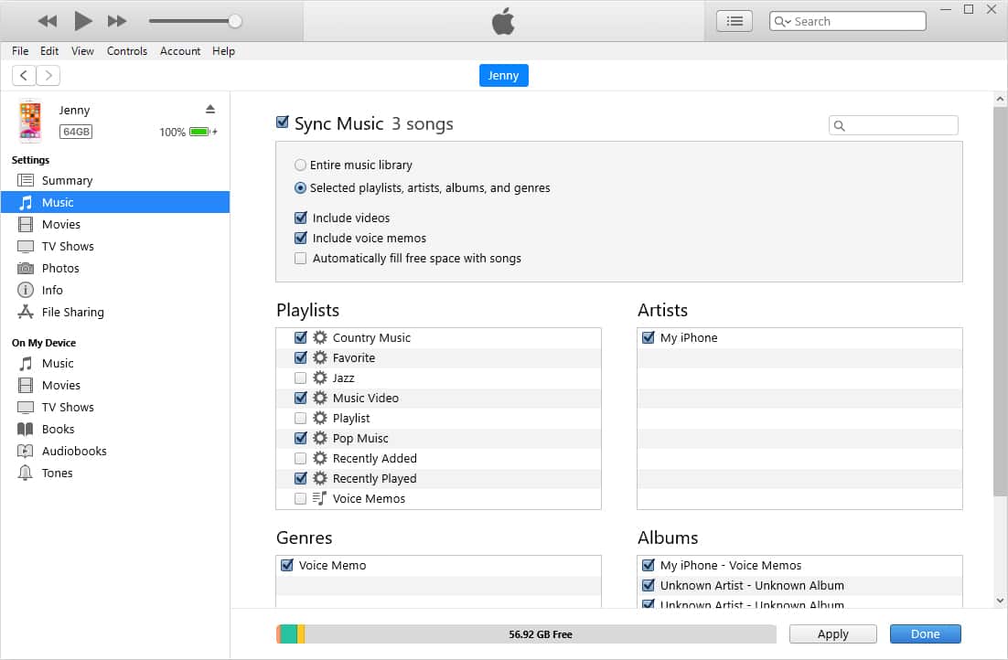Enable Automatically fill free space with songs
The height and width of the screenshot is (660, 1008).
click(300, 259)
